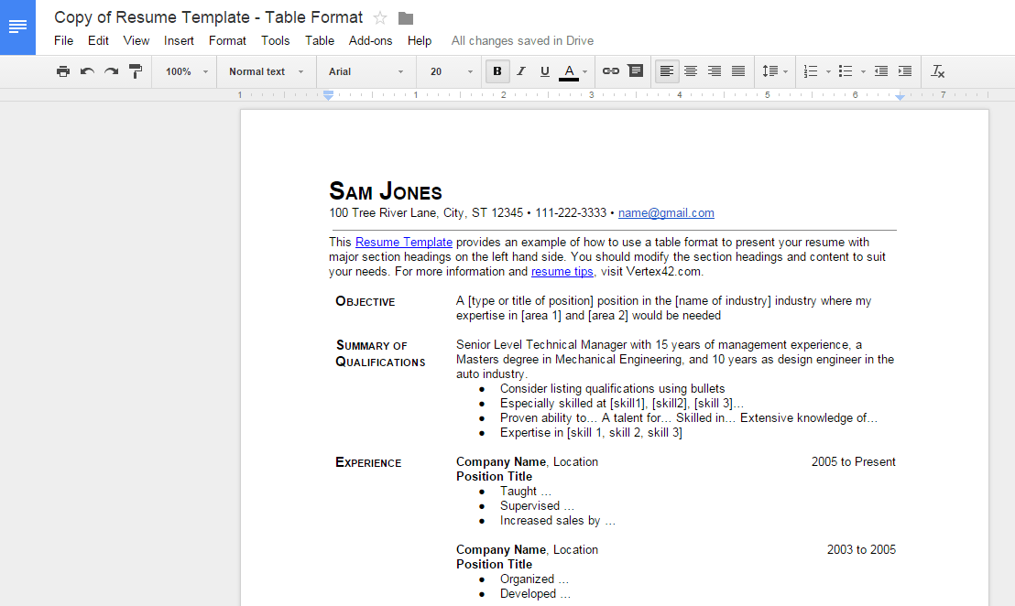The image size is (1015, 606).
Task: Decrease indent
Action: point(881,71)
